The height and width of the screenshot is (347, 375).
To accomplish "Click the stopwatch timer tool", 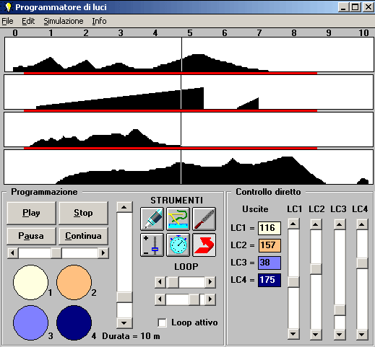I will tap(178, 245).
